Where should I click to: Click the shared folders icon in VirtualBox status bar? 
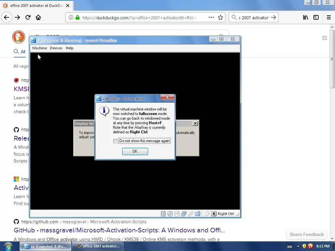(x=198, y=214)
